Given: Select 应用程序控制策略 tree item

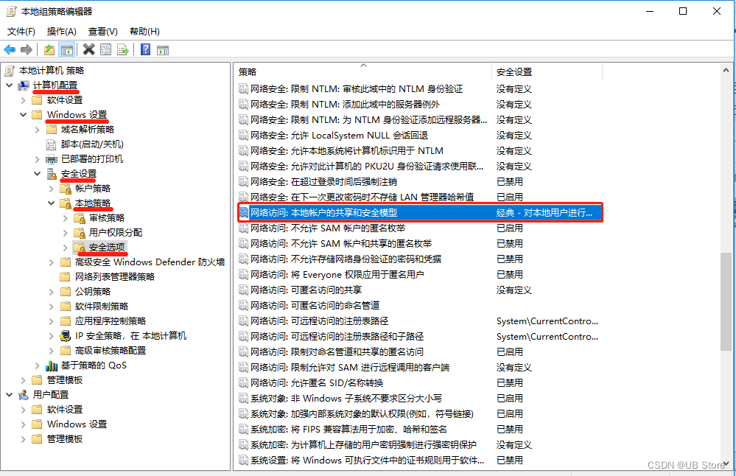Looking at the screenshot, I should (111, 321).
